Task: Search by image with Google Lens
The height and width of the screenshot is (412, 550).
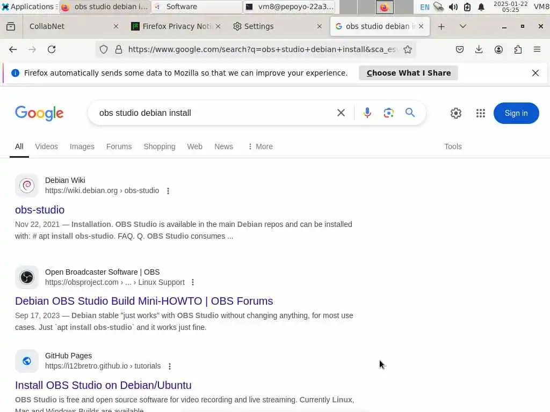Action: click(389, 113)
